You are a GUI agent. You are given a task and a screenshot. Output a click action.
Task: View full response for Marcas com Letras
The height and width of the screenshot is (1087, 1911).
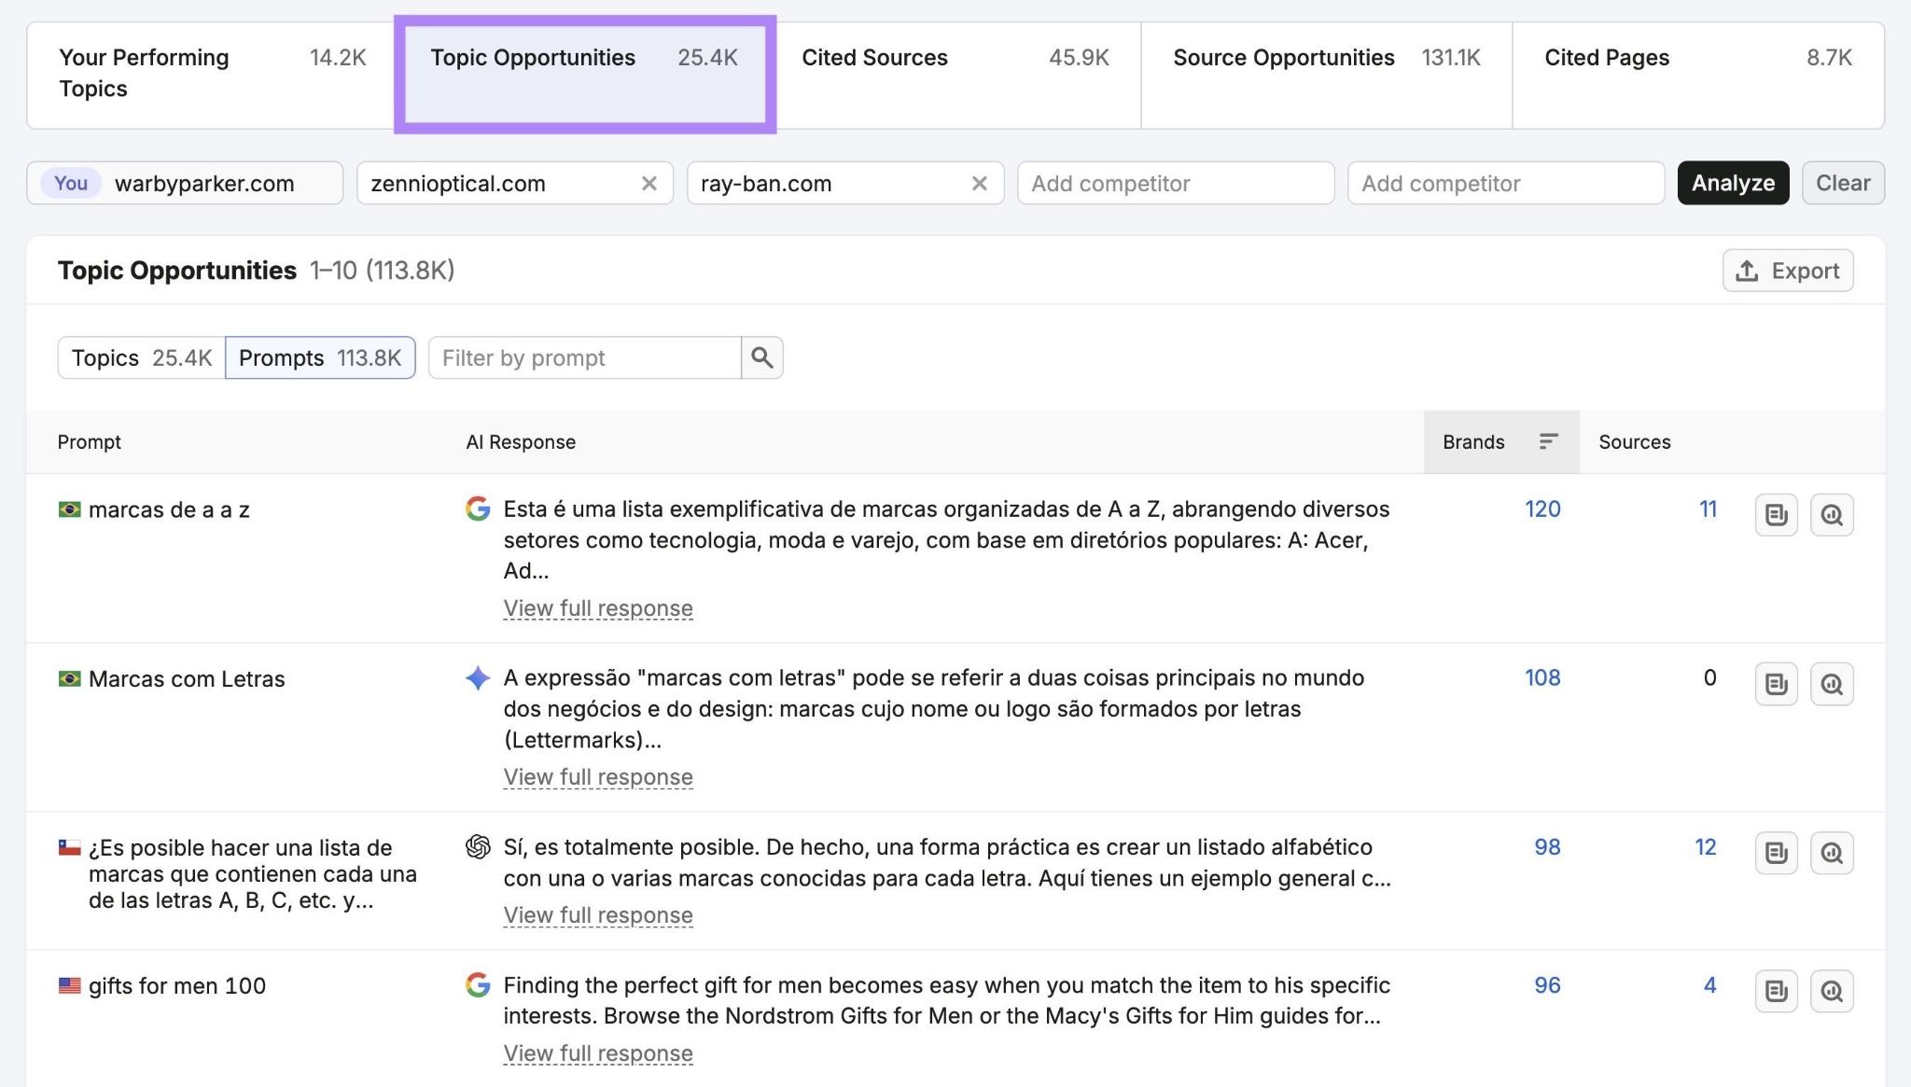tap(598, 777)
